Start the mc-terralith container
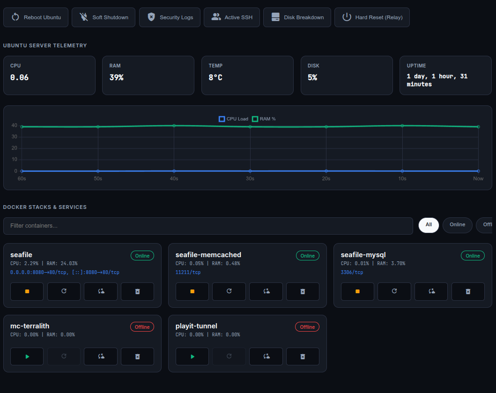The height and width of the screenshot is (393, 496). coord(27,356)
